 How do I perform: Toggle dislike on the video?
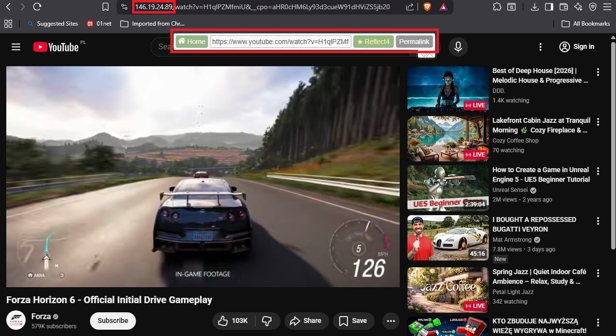267,321
